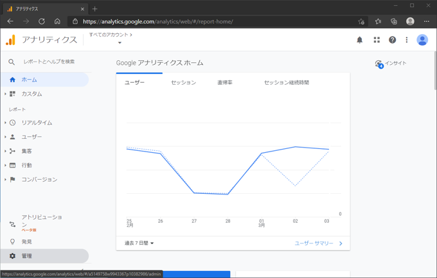Viewport: 437px width, 278px height.
Task: Open the notifications bell
Action: tap(359, 40)
